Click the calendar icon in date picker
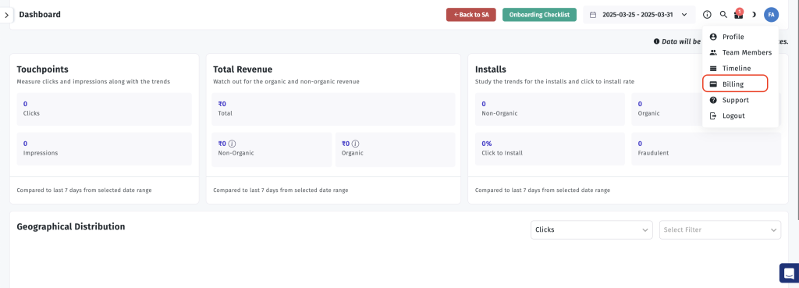799x288 pixels. (593, 15)
